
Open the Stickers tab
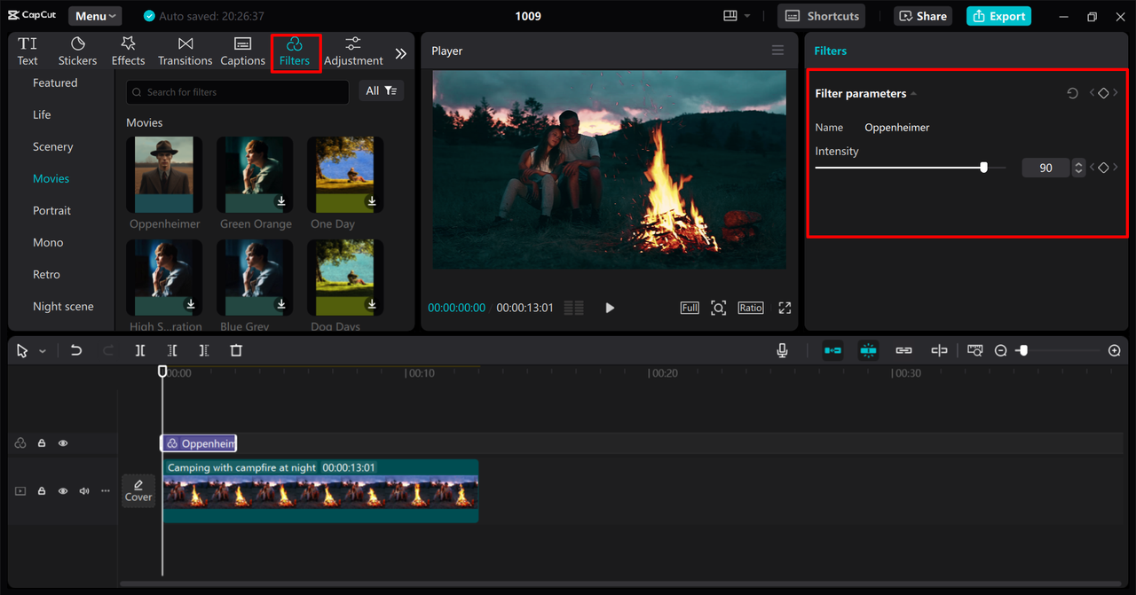(77, 51)
